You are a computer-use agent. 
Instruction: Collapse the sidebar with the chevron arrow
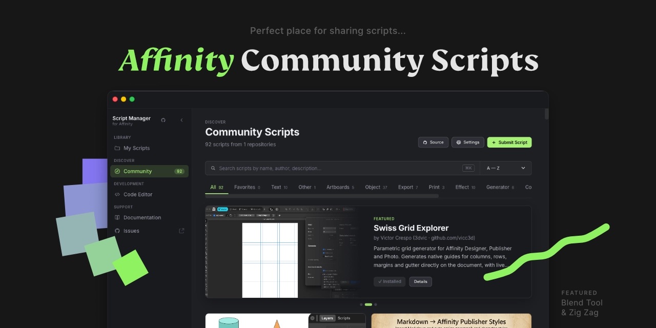tap(181, 120)
